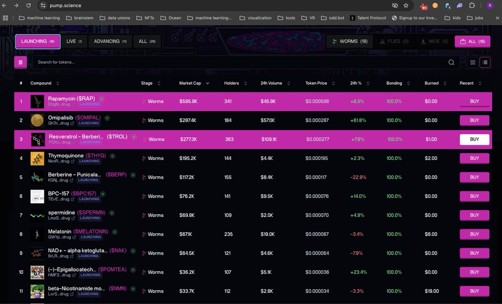The height and width of the screenshot is (304, 502).
Task: Open external link icon for KGNj...drug
Action: [x=72, y=180]
